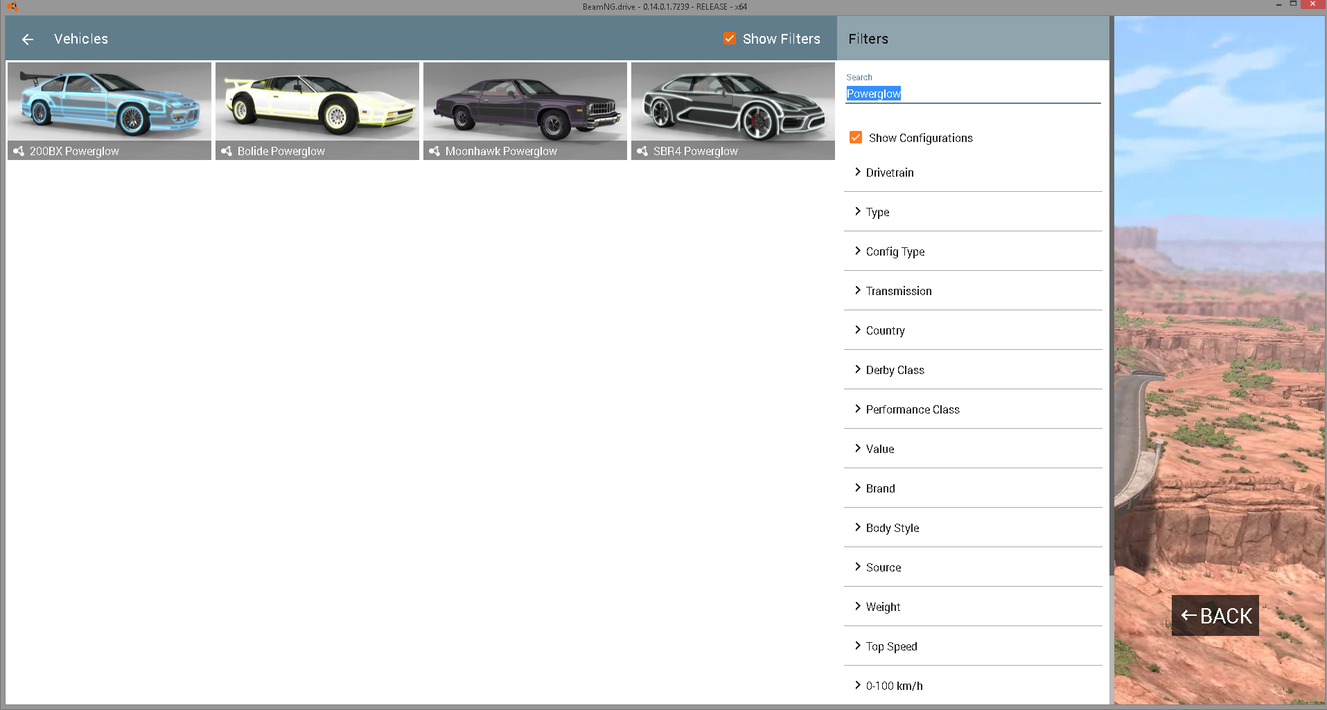Expand the Value filter
Viewport: 1327px width, 710px height.
click(973, 449)
